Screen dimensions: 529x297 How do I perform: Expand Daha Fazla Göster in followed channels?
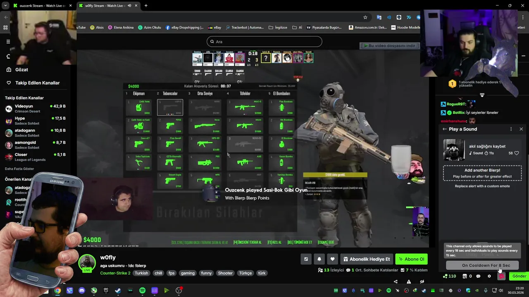coord(19,169)
